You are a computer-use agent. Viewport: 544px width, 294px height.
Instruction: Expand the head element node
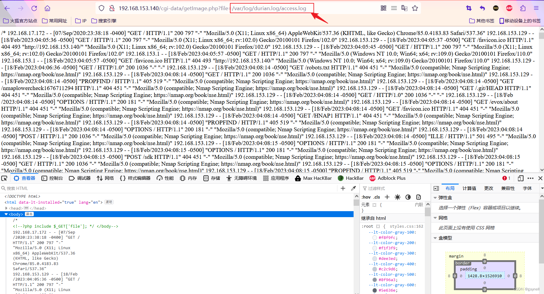pos(6,208)
